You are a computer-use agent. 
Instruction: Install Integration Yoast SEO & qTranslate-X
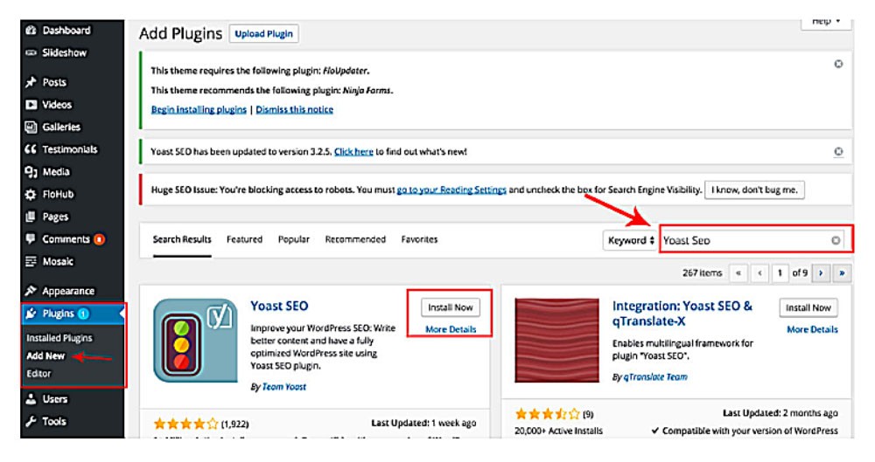808,307
